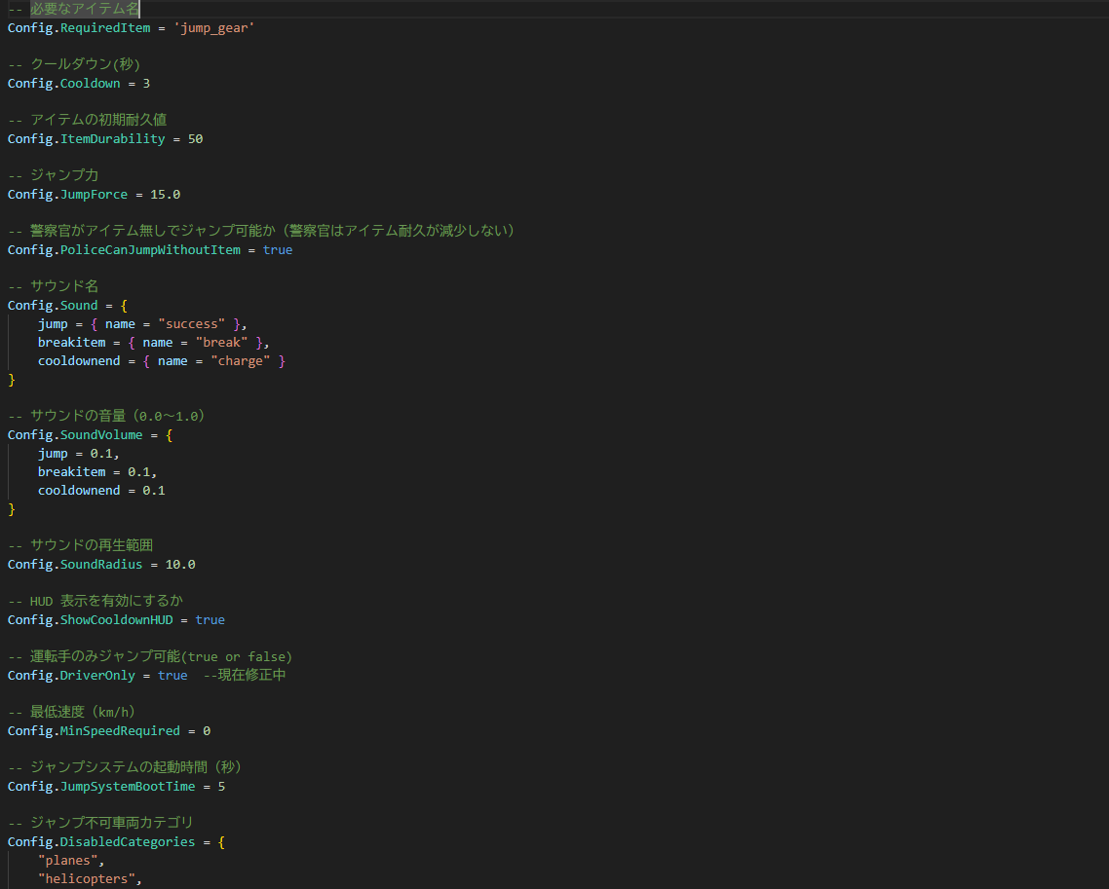Click the "success" sound name string

click(192, 324)
